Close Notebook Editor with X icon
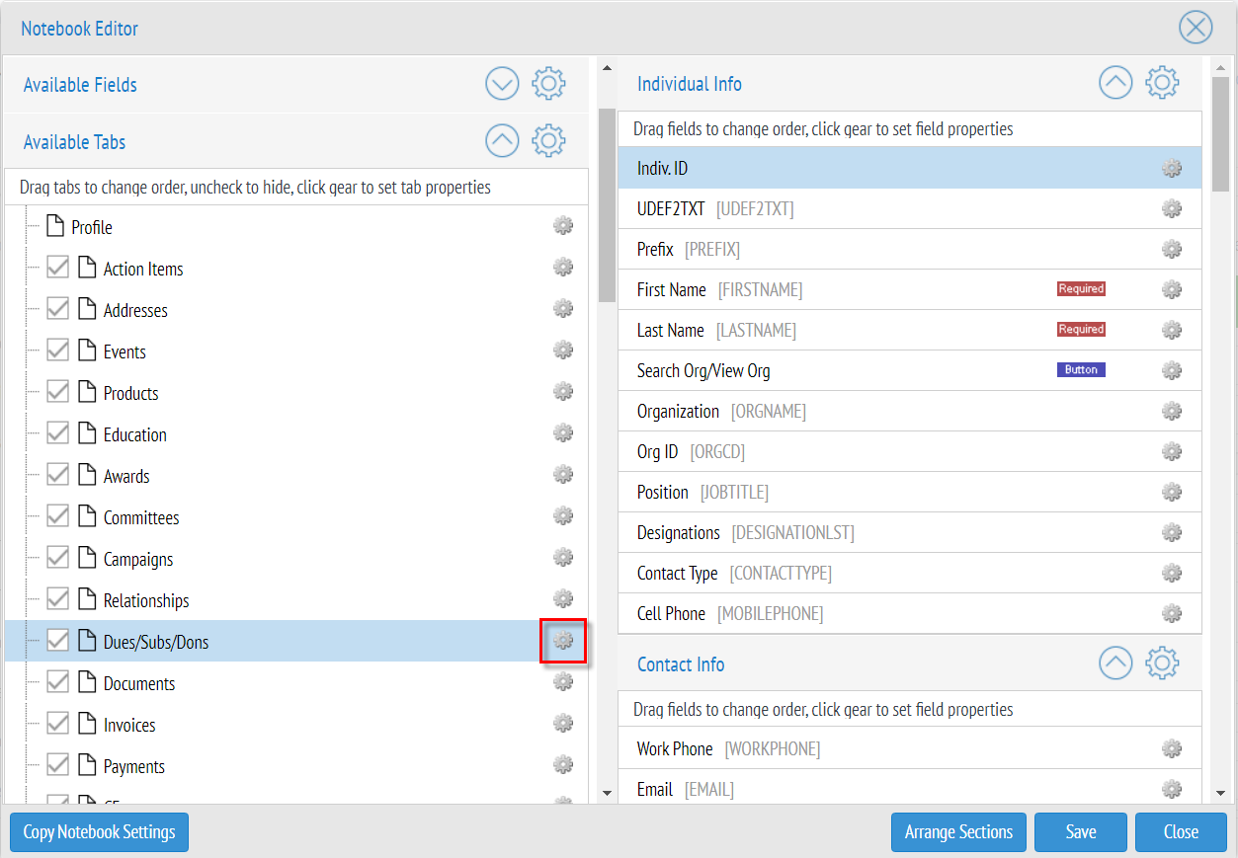This screenshot has width=1238, height=858. 1196,27
